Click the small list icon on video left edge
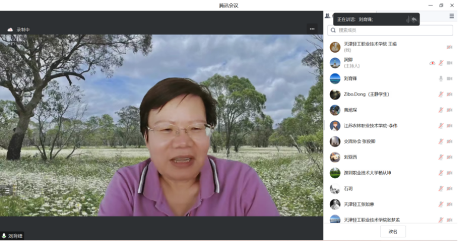The width and height of the screenshot is (458, 241). tap(6, 190)
